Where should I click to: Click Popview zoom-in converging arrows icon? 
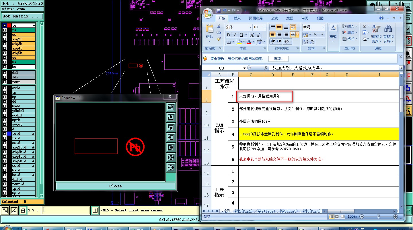[x=171, y=157]
